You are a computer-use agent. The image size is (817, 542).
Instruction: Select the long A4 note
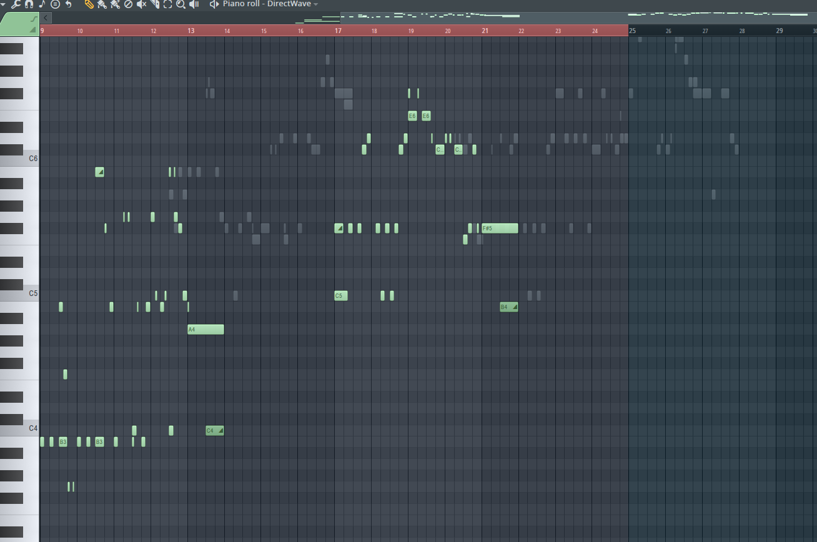click(205, 330)
